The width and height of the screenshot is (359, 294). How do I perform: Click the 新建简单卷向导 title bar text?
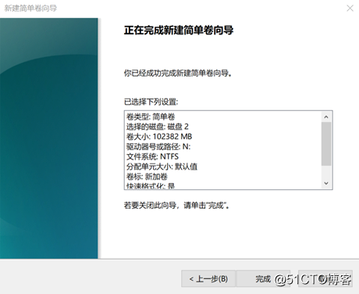click(30, 8)
